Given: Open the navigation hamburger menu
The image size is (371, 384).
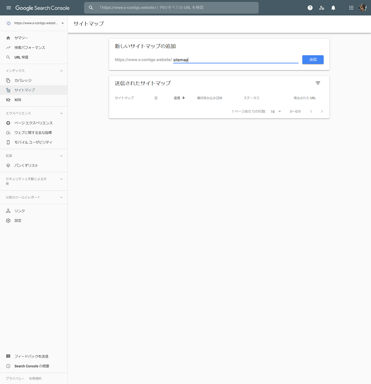Looking at the screenshot, I should click(9, 8).
